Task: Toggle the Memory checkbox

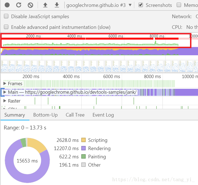Action: point(179,5)
